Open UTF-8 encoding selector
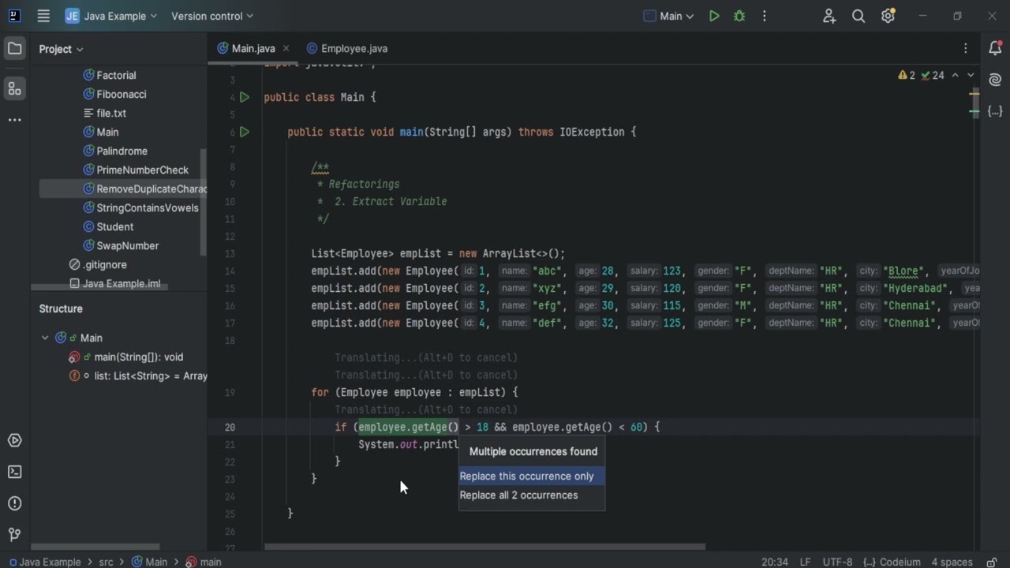Viewport: 1010px width, 568px height. tap(837, 562)
